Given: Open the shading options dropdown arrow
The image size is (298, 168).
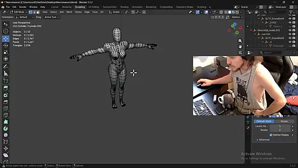Looking at the screenshot, I should point(241,12).
